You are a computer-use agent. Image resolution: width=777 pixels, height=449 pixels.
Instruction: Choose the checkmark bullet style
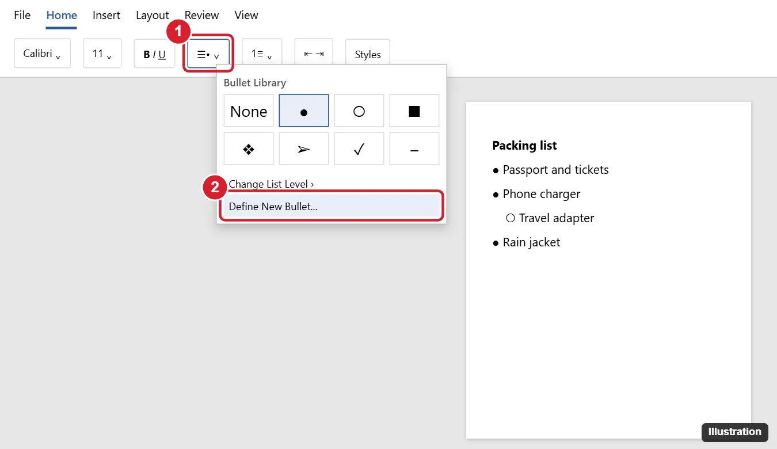(359, 149)
